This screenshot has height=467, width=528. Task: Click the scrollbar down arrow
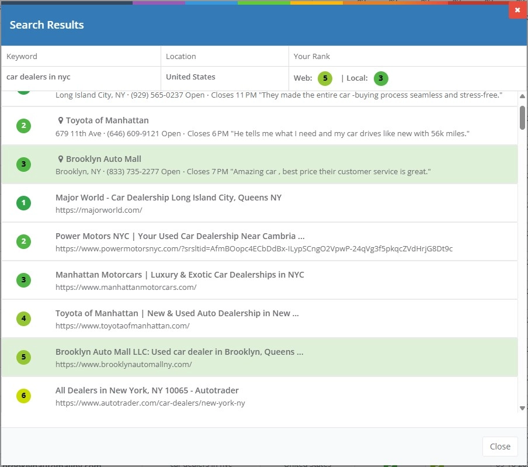coord(522,408)
